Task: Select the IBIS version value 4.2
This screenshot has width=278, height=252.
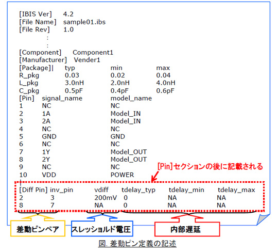Action: [x=68, y=14]
